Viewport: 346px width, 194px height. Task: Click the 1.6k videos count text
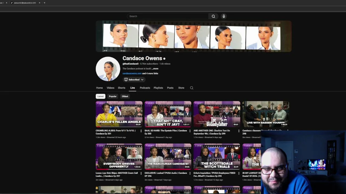165,64
